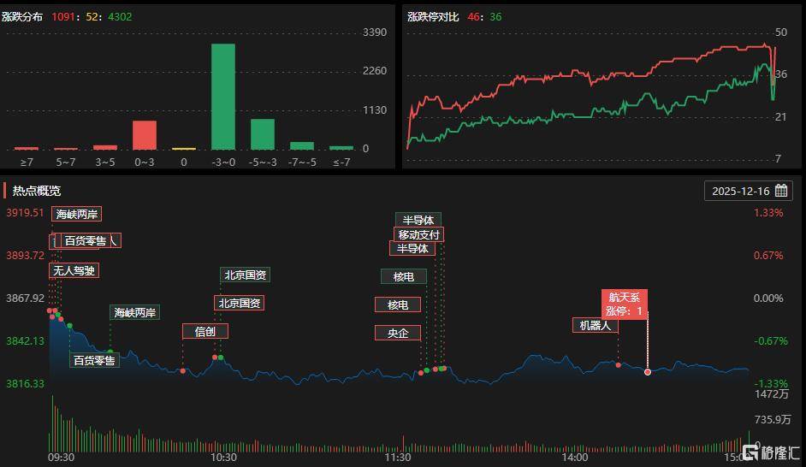Open the calendar icon in date picker

781,191
